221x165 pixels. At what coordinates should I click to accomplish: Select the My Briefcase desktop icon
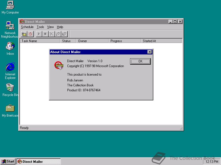(10, 111)
